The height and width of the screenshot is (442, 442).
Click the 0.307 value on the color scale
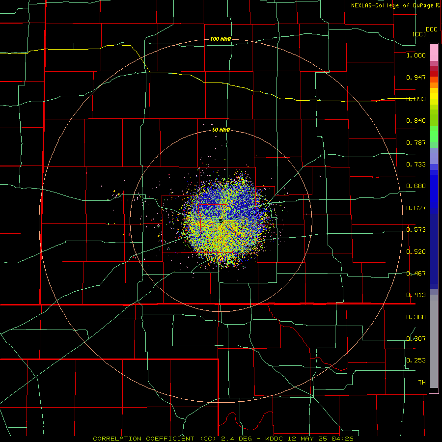(x=416, y=338)
